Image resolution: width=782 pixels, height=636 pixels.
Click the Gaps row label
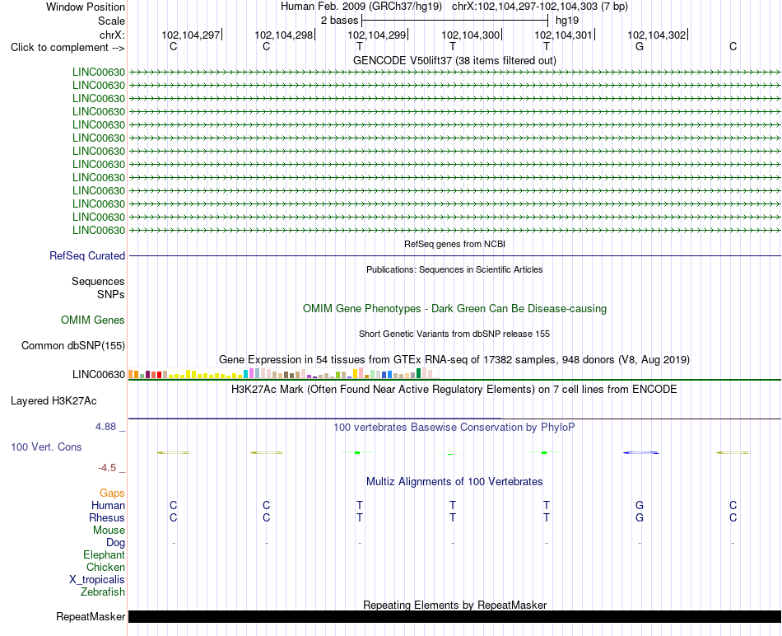[112, 493]
